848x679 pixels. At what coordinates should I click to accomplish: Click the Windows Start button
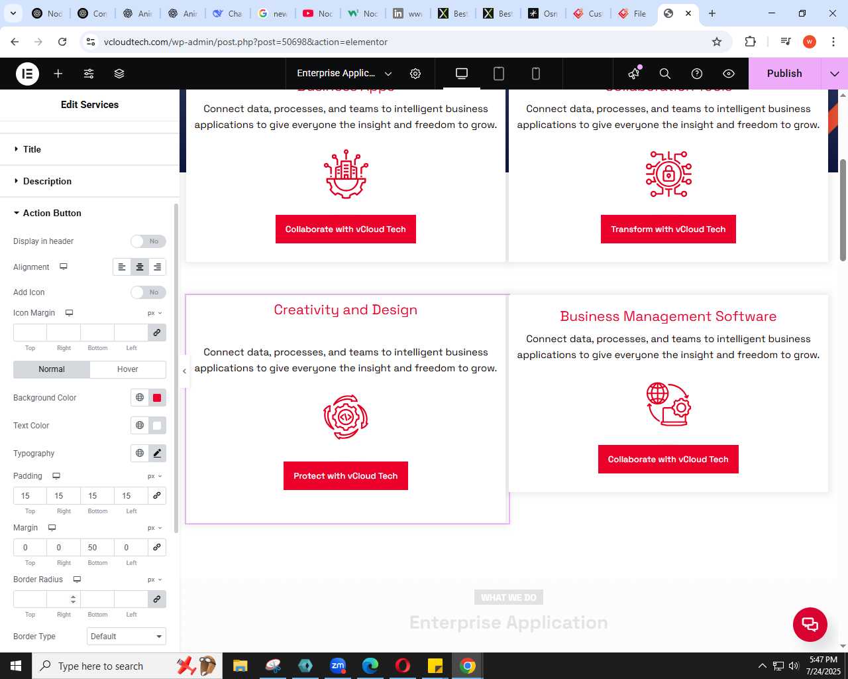(x=16, y=666)
